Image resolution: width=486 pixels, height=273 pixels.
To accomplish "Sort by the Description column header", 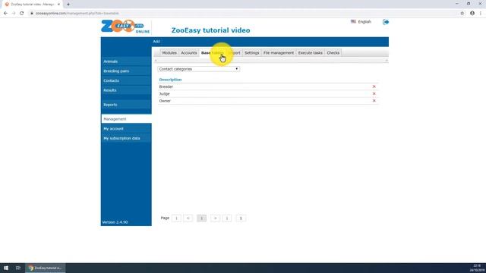I will point(170,80).
